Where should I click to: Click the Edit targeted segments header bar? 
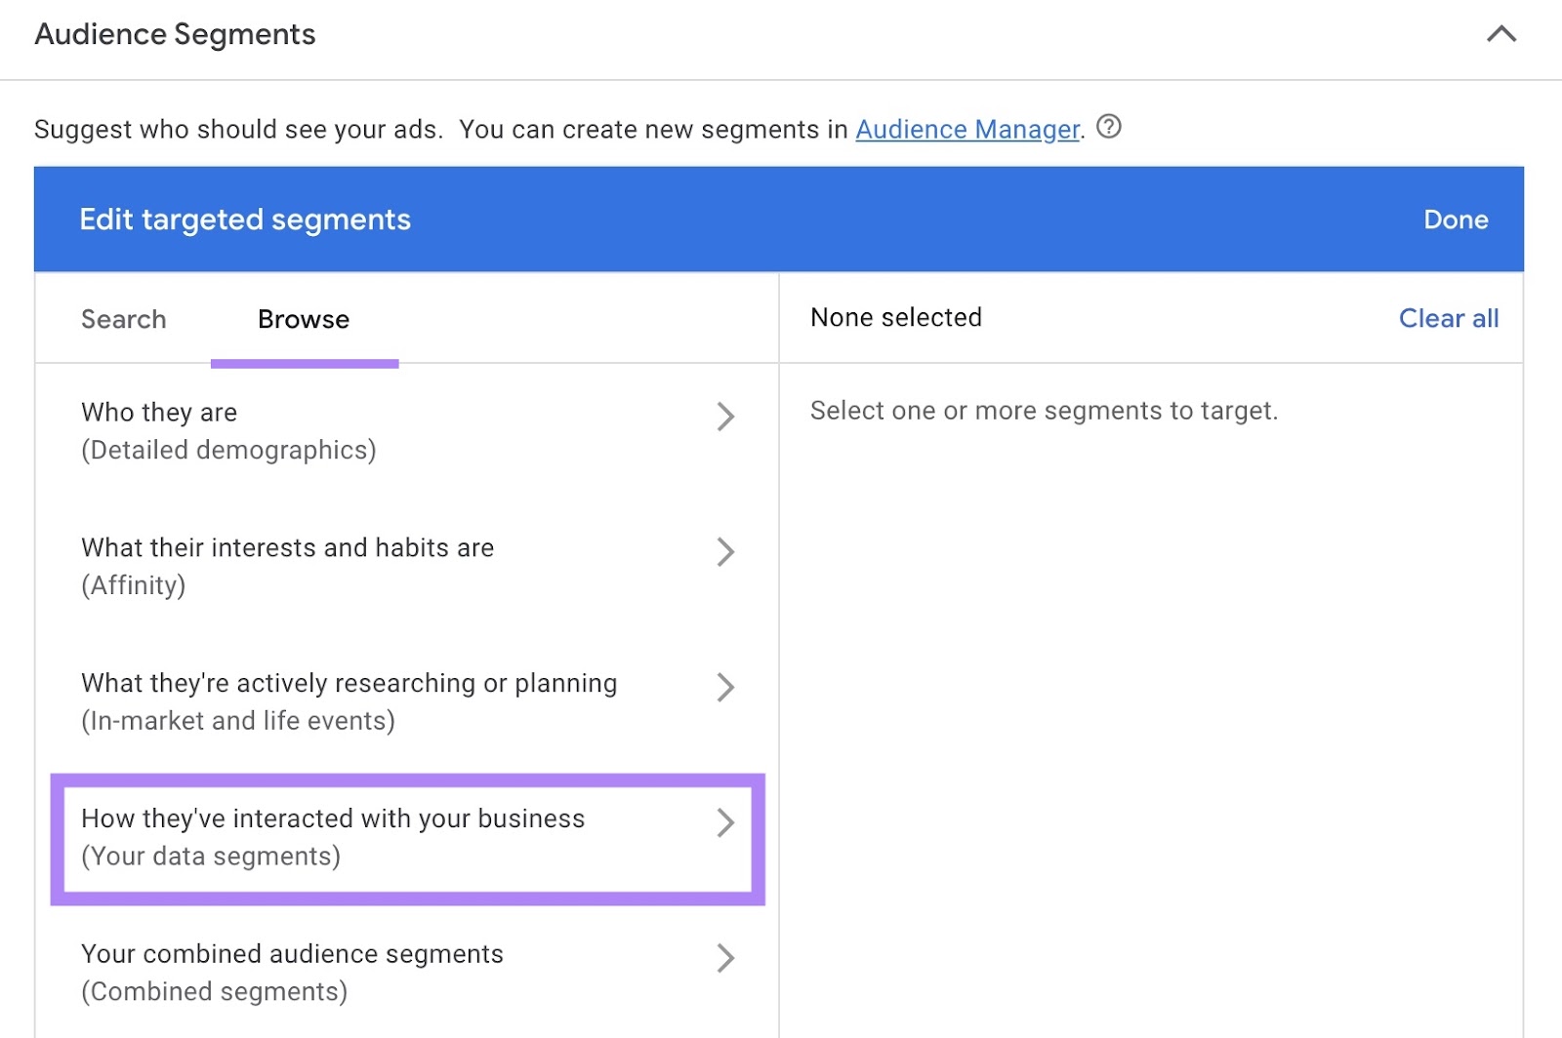[x=245, y=219]
